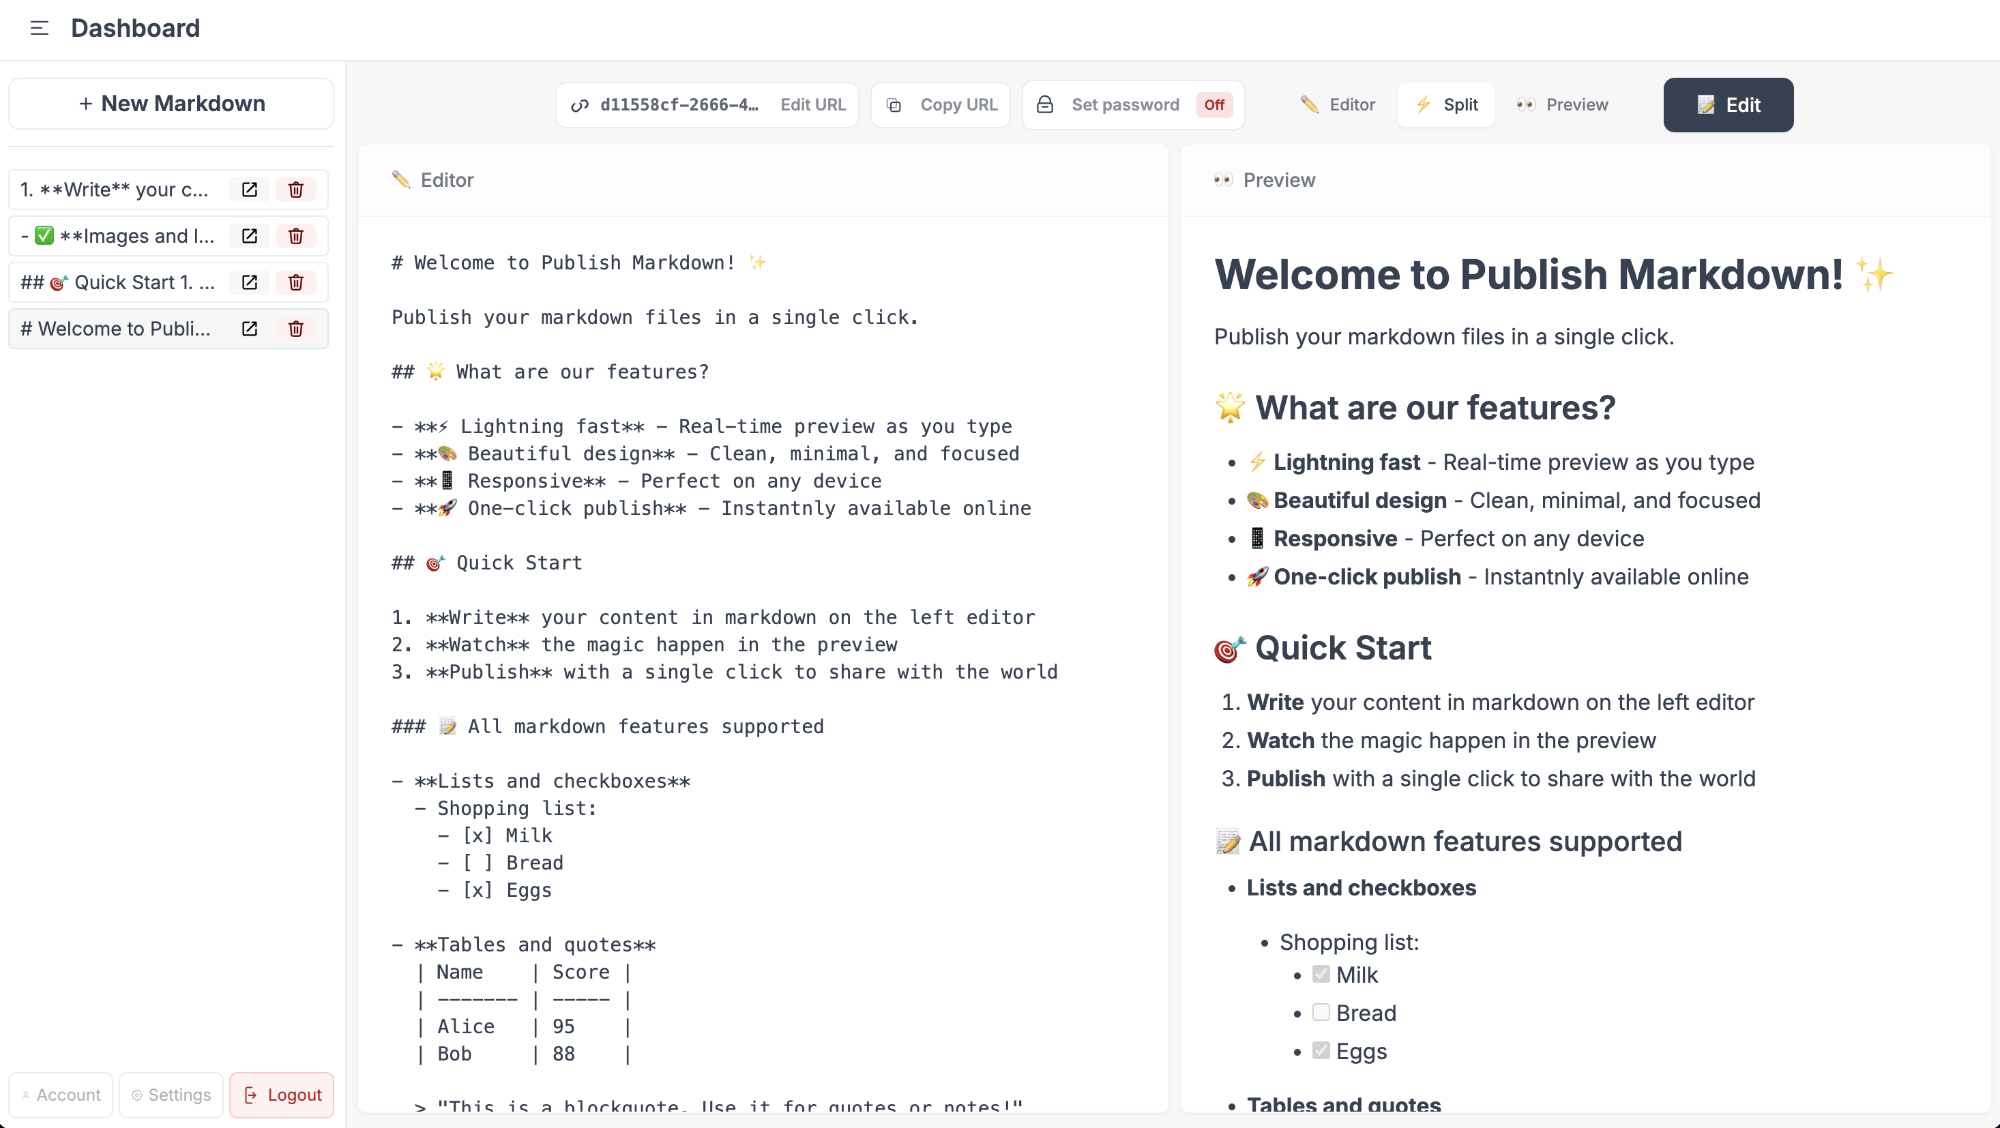Toggle the sidebar hamburger menu icon
Image resolution: width=2000 pixels, height=1128 pixels.
[x=39, y=29]
